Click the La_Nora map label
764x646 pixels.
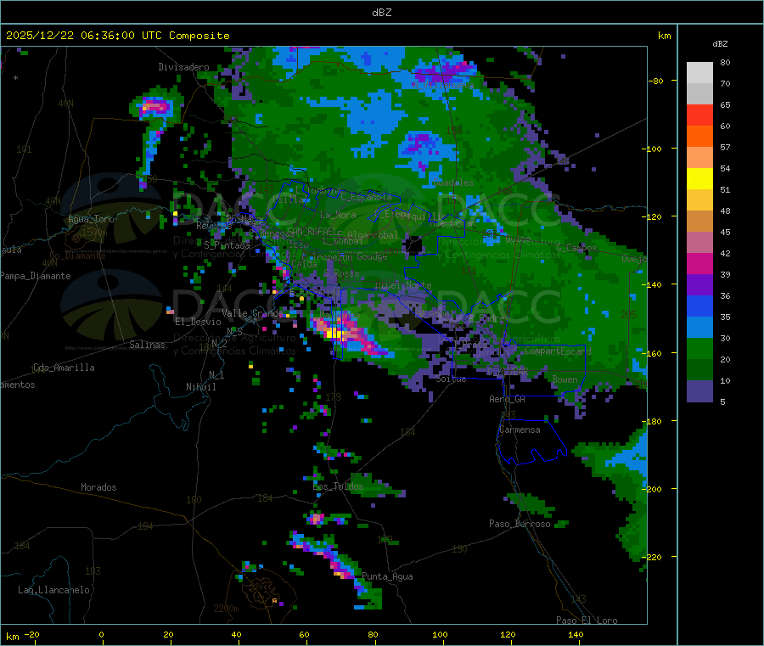coord(338,215)
